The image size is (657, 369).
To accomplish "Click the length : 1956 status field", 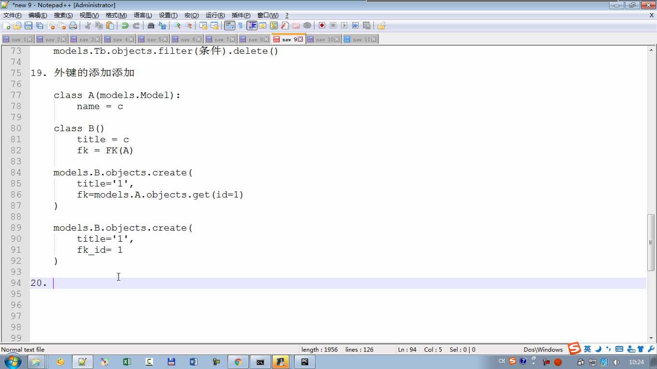I will (x=319, y=349).
